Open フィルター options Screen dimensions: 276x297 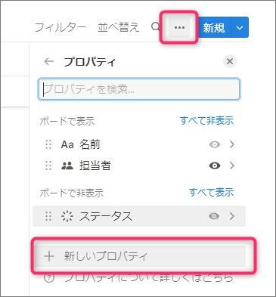click(60, 27)
